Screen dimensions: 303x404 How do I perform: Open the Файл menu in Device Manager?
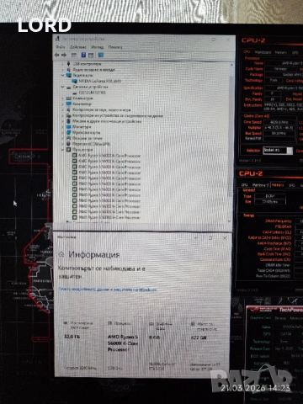pyautogui.click(x=61, y=47)
